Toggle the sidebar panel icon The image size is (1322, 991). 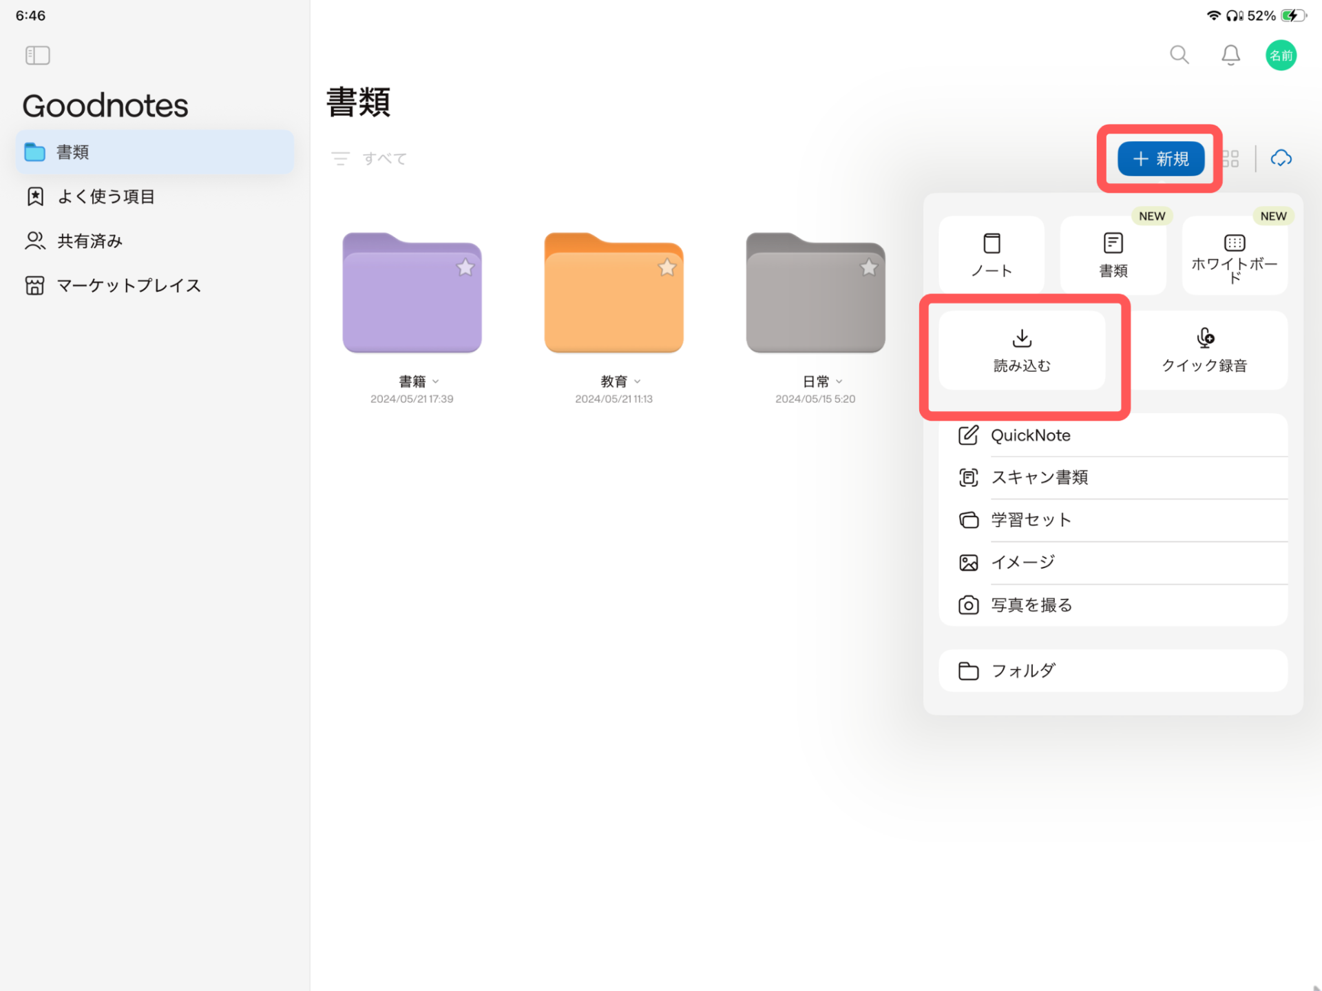pos(37,55)
